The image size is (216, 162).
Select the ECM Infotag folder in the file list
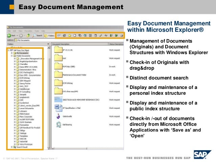[x=63, y=83]
